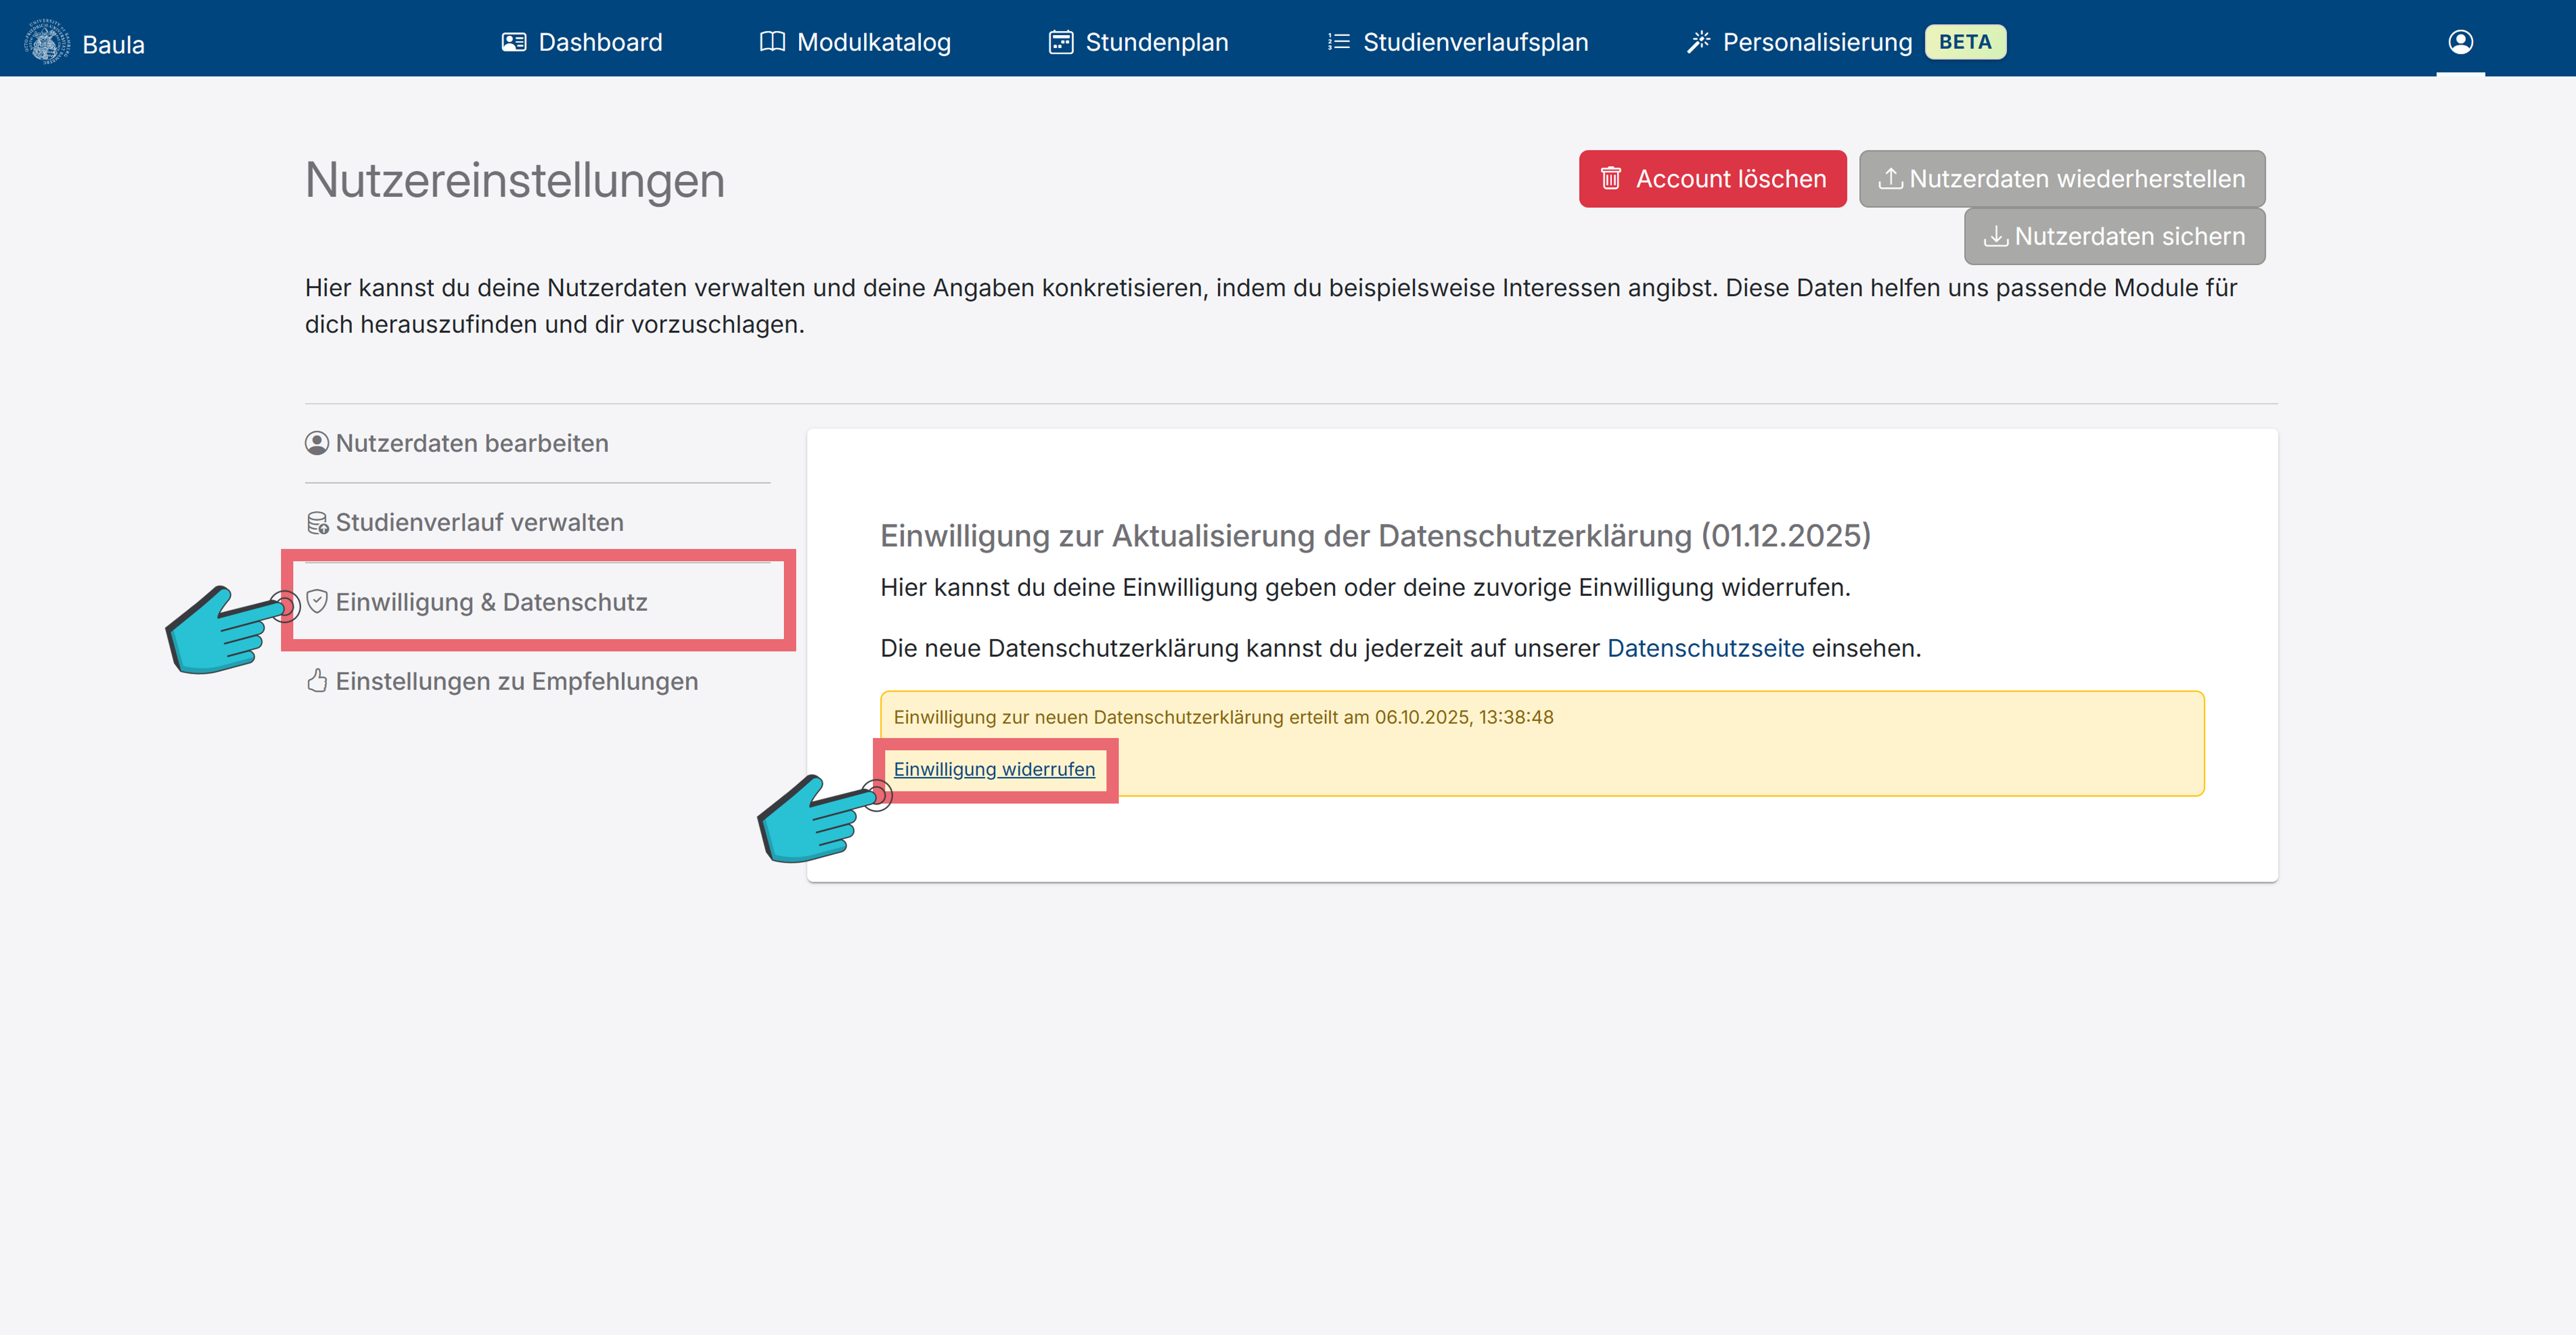Open the user profile icon
This screenshot has height=1335, width=2576.
[x=2461, y=41]
